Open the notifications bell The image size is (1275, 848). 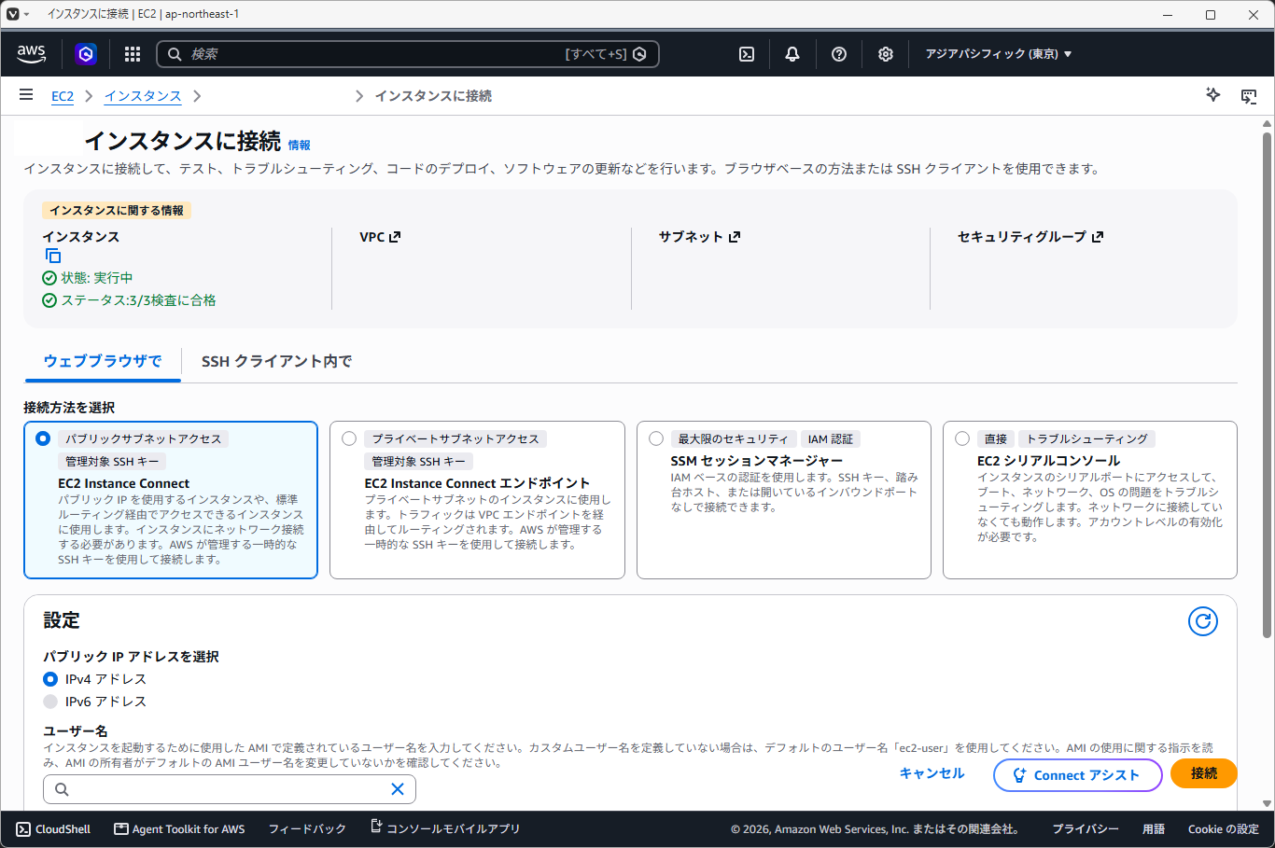(792, 54)
